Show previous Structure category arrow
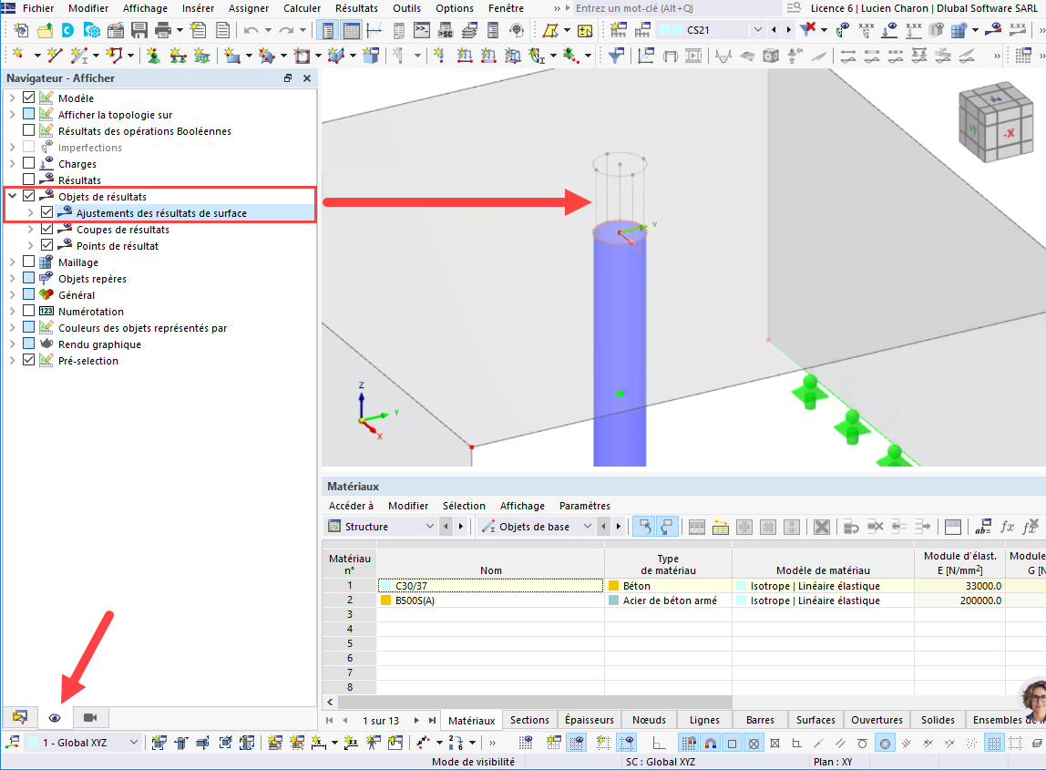Screen dimensions: 1046x770 [446, 527]
